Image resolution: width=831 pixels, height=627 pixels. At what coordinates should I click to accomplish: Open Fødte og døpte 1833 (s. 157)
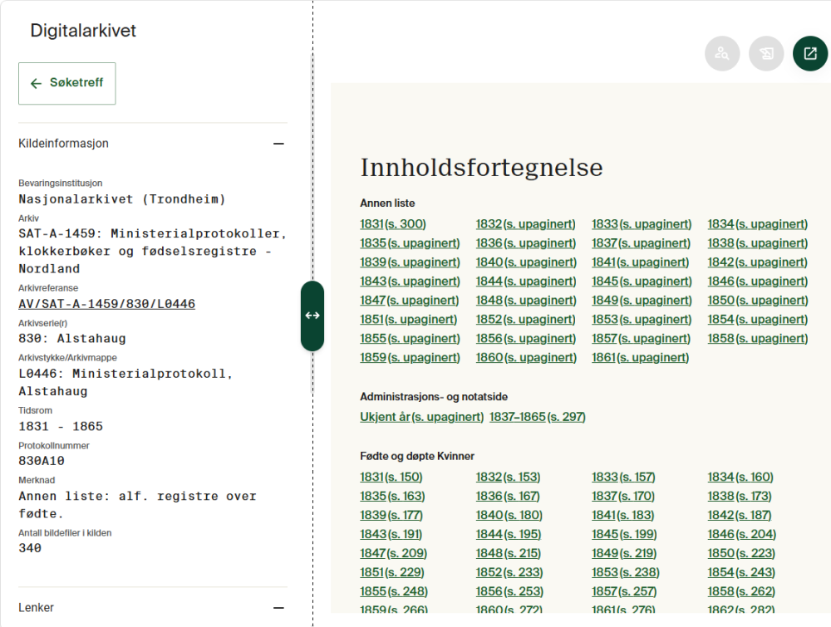pyautogui.click(x=623, y=478)
